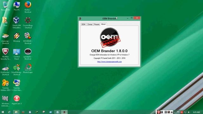Open the MOVIEMK shortcut icon
Screen dimensions: 203x114
tap(28, 39)
